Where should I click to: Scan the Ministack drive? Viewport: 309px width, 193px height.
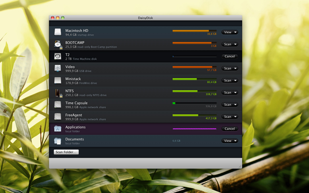pyautogui.click(x=227, y=81)
